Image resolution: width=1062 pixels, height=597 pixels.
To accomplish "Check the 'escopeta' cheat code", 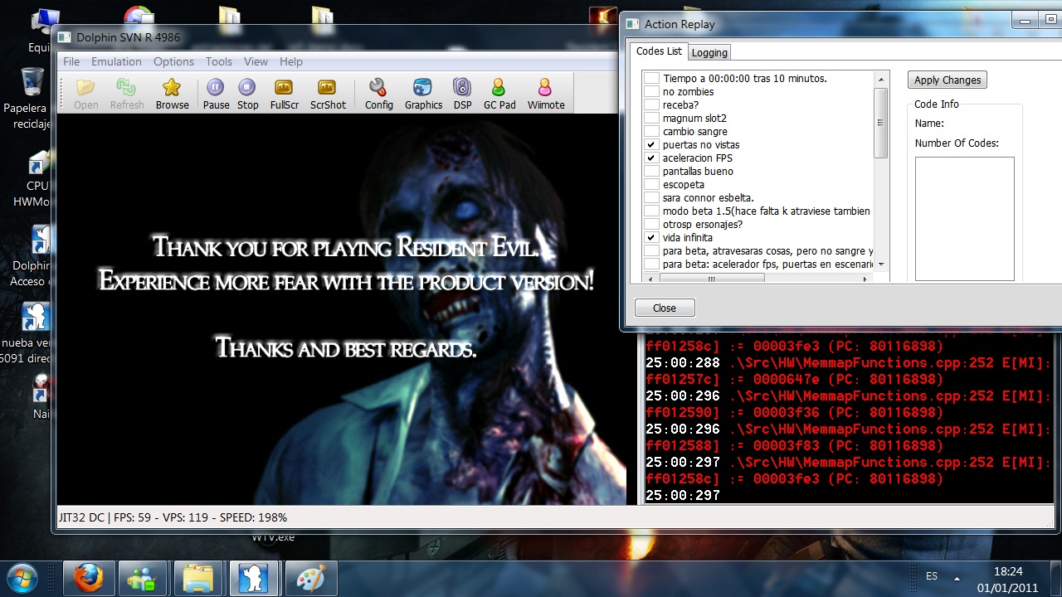I will (652, 185).
